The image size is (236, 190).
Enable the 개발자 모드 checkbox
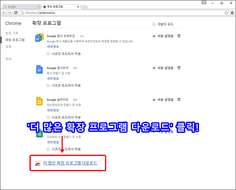pyautogui.click(x=154, y=24)
